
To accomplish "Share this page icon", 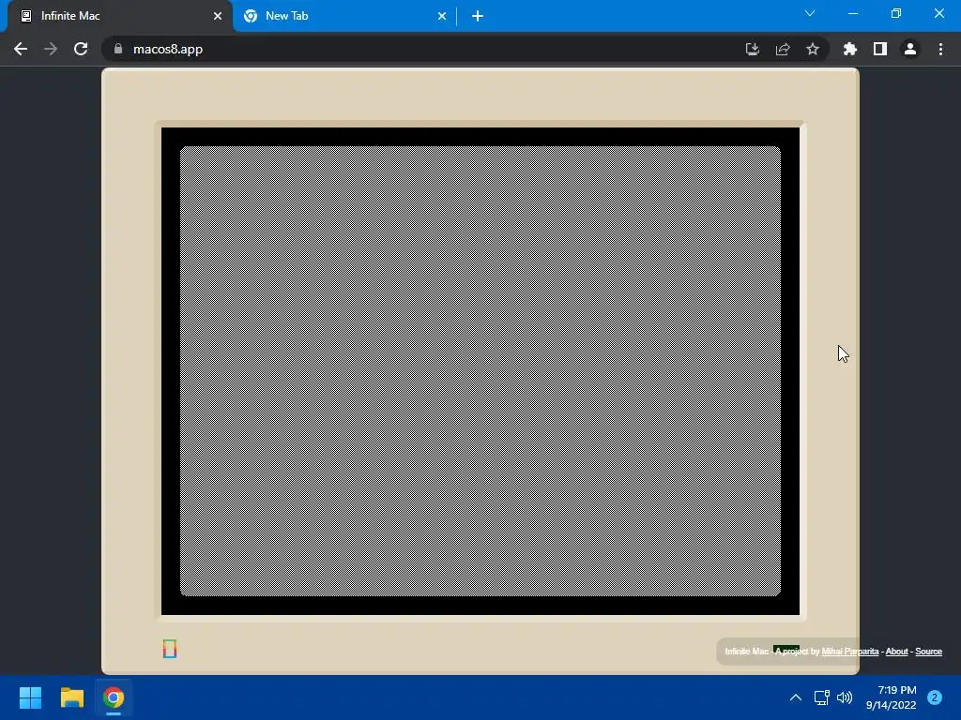I will (783, 49).
